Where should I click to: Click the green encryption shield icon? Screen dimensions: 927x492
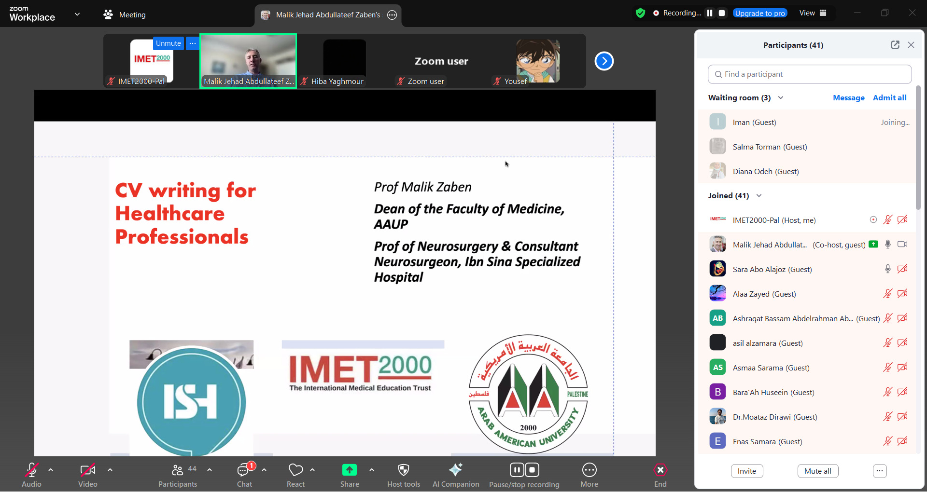coord(640,13)
